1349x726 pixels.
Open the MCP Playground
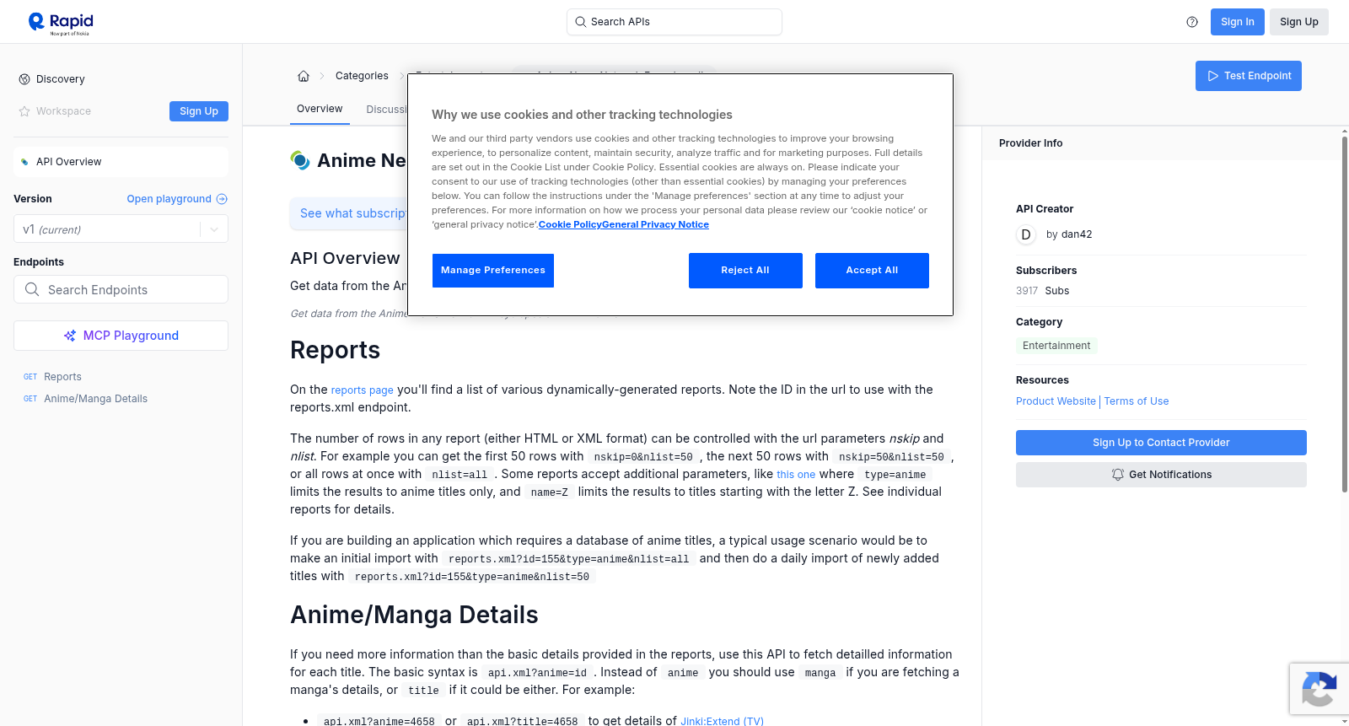121,336
